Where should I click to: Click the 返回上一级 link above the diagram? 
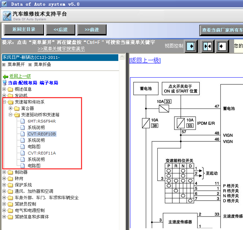[x=145, y=60]
